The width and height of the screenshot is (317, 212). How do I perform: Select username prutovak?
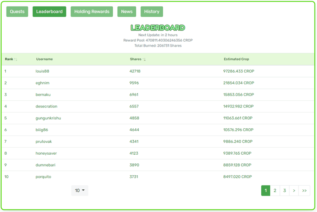44,141
